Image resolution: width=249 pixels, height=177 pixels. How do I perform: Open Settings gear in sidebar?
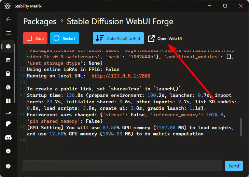point(8,166)
